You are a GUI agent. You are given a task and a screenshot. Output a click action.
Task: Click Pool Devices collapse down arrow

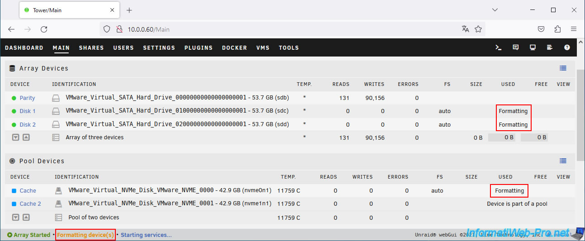click(15, 217)
